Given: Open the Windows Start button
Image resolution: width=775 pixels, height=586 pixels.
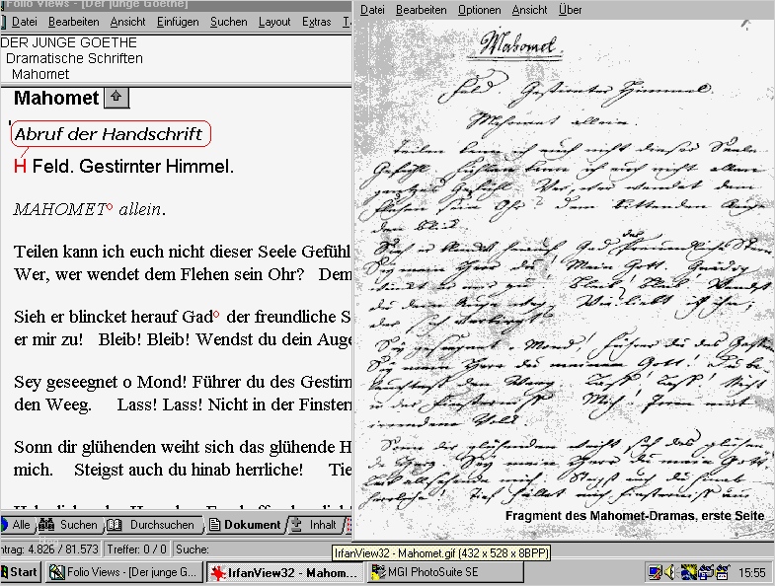Looking at the screenshot, I should coord(20,572).
